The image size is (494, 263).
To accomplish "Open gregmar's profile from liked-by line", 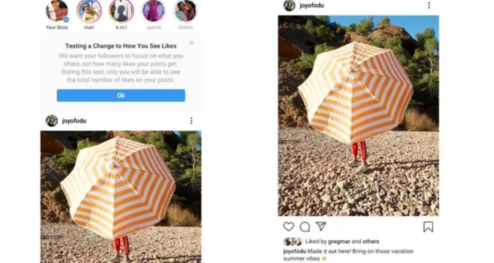I will pos(339,242).
